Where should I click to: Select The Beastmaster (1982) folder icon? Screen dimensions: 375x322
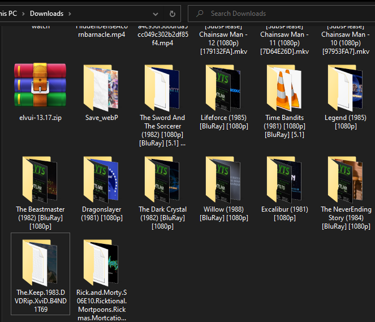click(40, 179)
